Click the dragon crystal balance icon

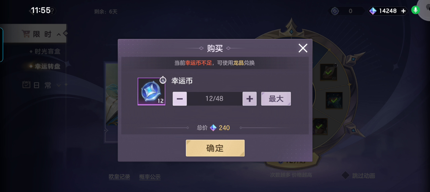373,11
